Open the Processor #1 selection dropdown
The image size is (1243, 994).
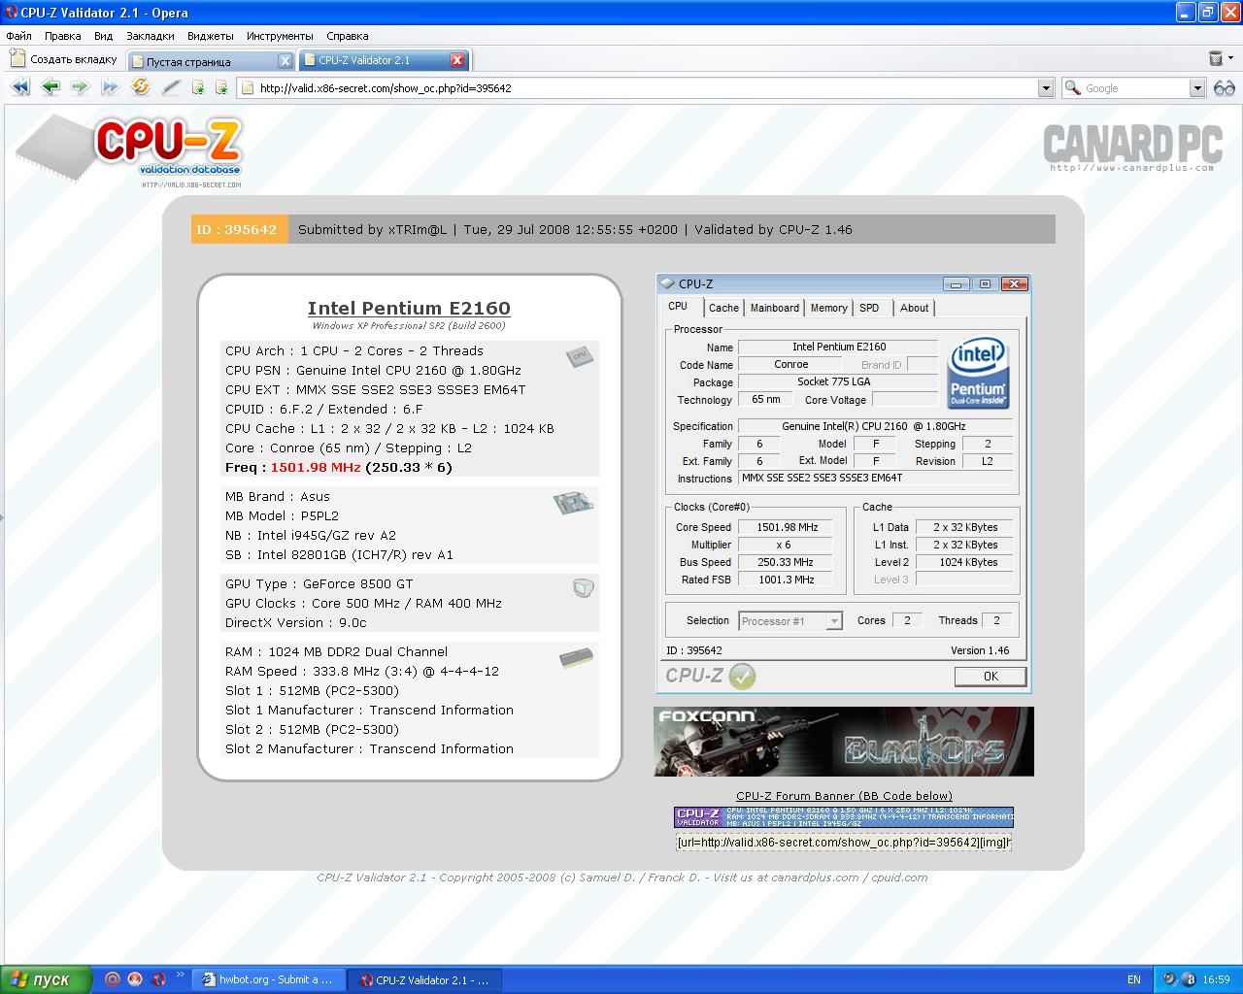point(834,620)
